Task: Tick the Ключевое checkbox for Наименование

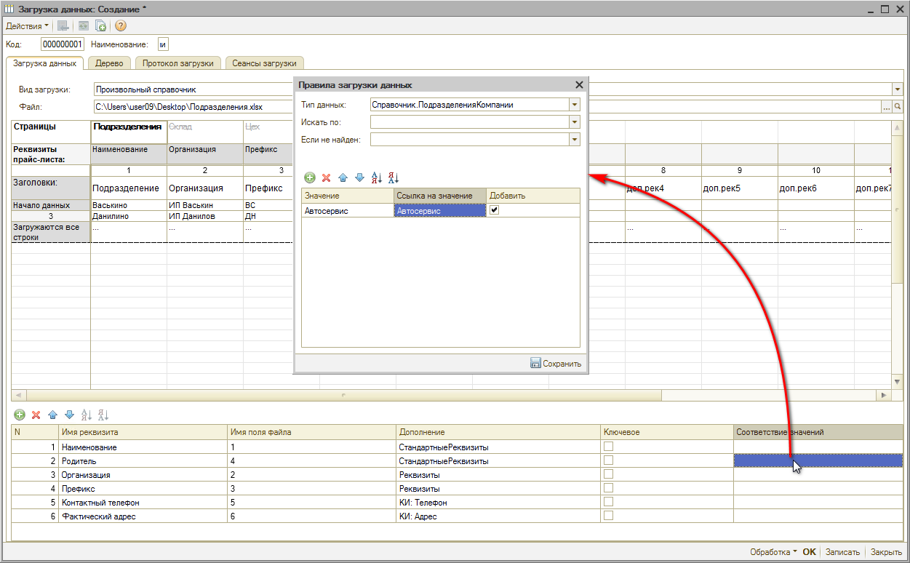Action: pos(609,447)
